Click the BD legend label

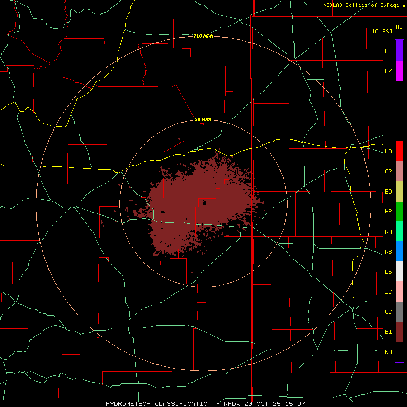pos(388,192)
